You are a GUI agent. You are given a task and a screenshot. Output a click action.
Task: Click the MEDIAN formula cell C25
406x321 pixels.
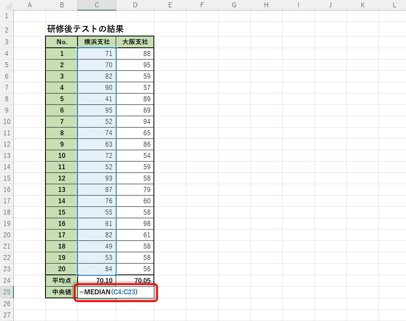coord(97,292)
